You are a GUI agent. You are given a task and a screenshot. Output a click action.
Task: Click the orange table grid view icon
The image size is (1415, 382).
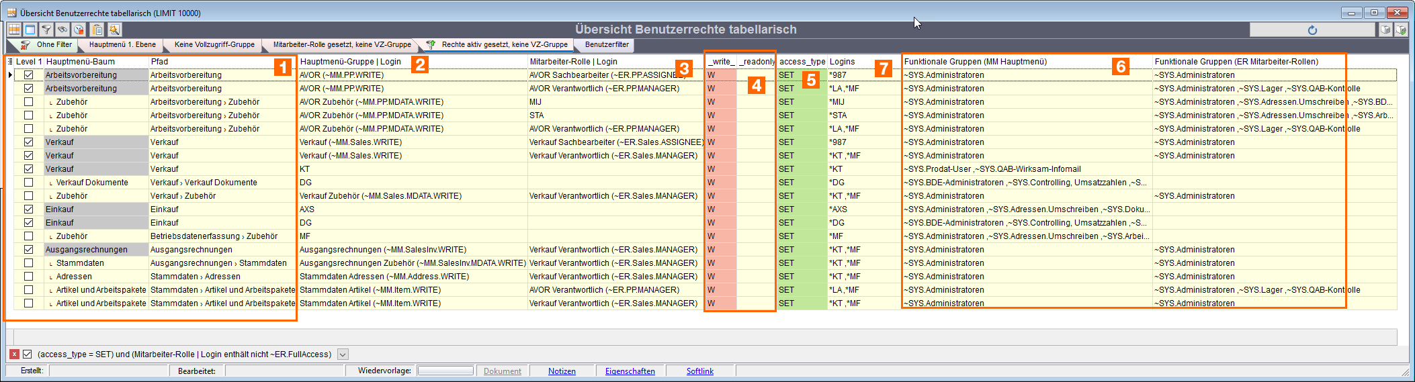click(x=14, y=30)
